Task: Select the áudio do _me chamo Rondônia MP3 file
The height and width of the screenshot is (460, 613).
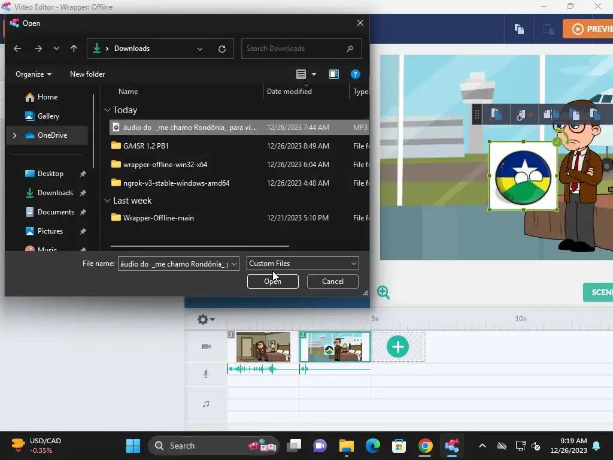Action: pos(239,128)
